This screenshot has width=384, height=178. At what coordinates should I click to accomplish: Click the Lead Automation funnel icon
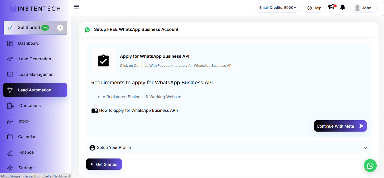(10, 90)
